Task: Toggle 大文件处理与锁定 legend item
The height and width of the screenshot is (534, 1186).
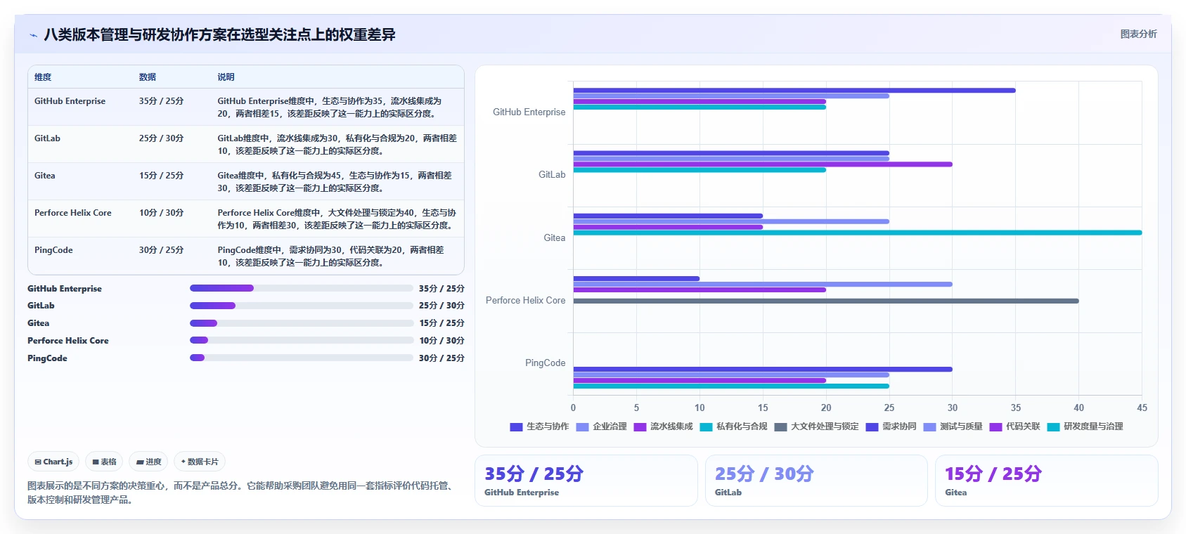Action: [x=816, y=426]
